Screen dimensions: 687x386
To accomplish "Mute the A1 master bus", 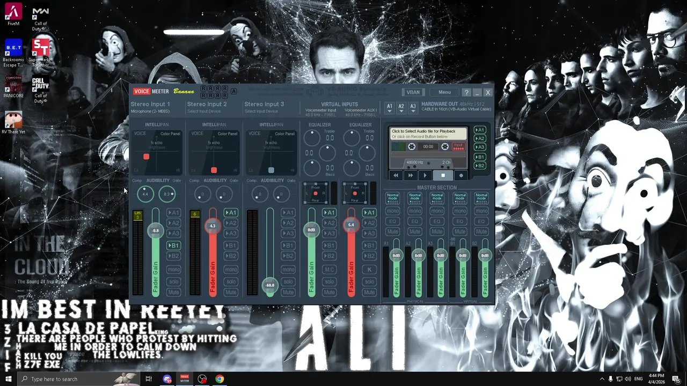I will click(x=393, y=232).
